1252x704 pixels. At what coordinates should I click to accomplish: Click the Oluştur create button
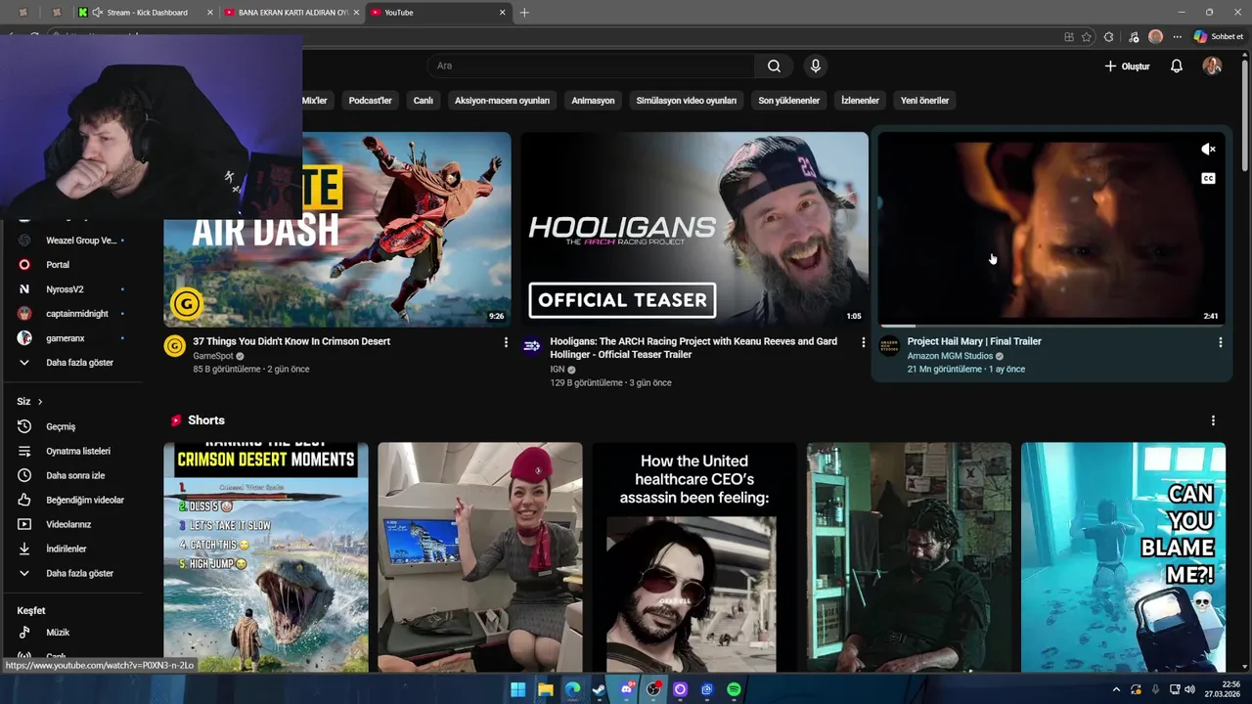1127,66
